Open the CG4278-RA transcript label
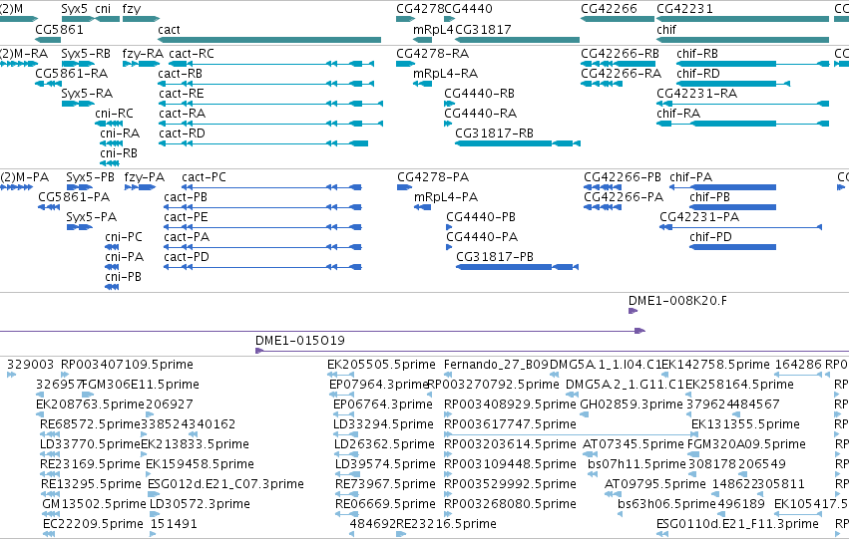 click(x=433, y=54)
